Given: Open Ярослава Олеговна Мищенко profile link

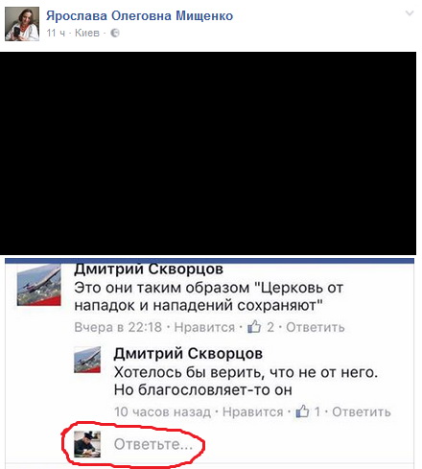Looking at the screenshot, I should [x=139, y=15].
